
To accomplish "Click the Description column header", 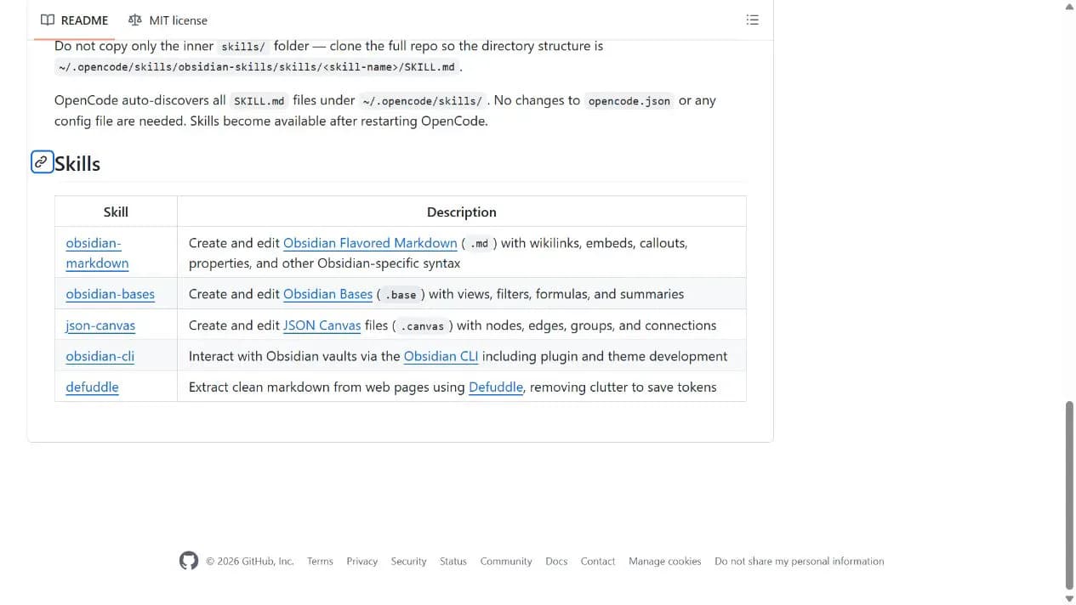I will pyautogui.click(x=462, y=212).
